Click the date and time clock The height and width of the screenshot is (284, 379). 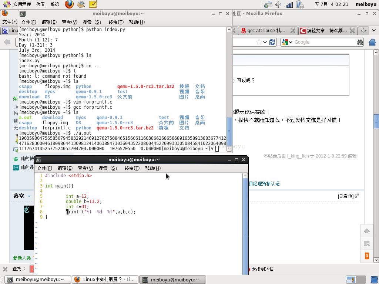[x=331, y=4]
